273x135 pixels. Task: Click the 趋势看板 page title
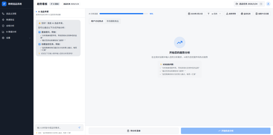click(x=42, y=4)
